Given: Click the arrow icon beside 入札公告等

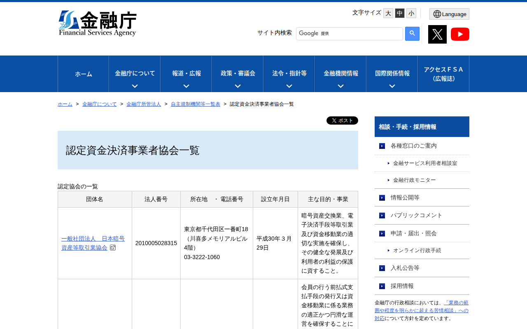Looking at the screenshot, I should pyautogui.click(x=382, y=268).
